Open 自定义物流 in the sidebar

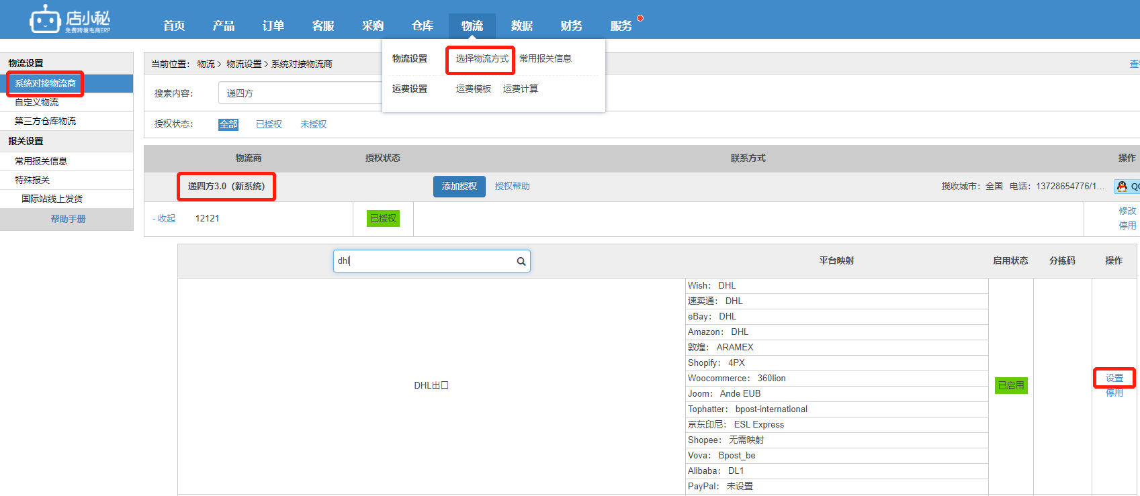(x=67, y=102)
